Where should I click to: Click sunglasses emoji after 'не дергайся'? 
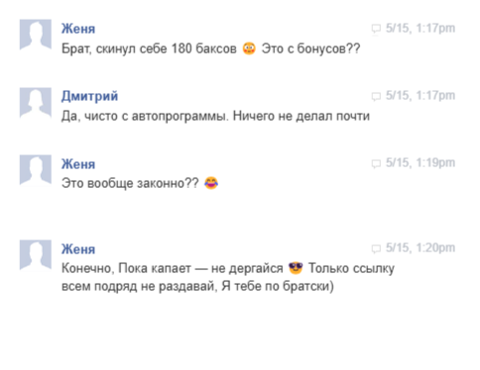point(296,268)
